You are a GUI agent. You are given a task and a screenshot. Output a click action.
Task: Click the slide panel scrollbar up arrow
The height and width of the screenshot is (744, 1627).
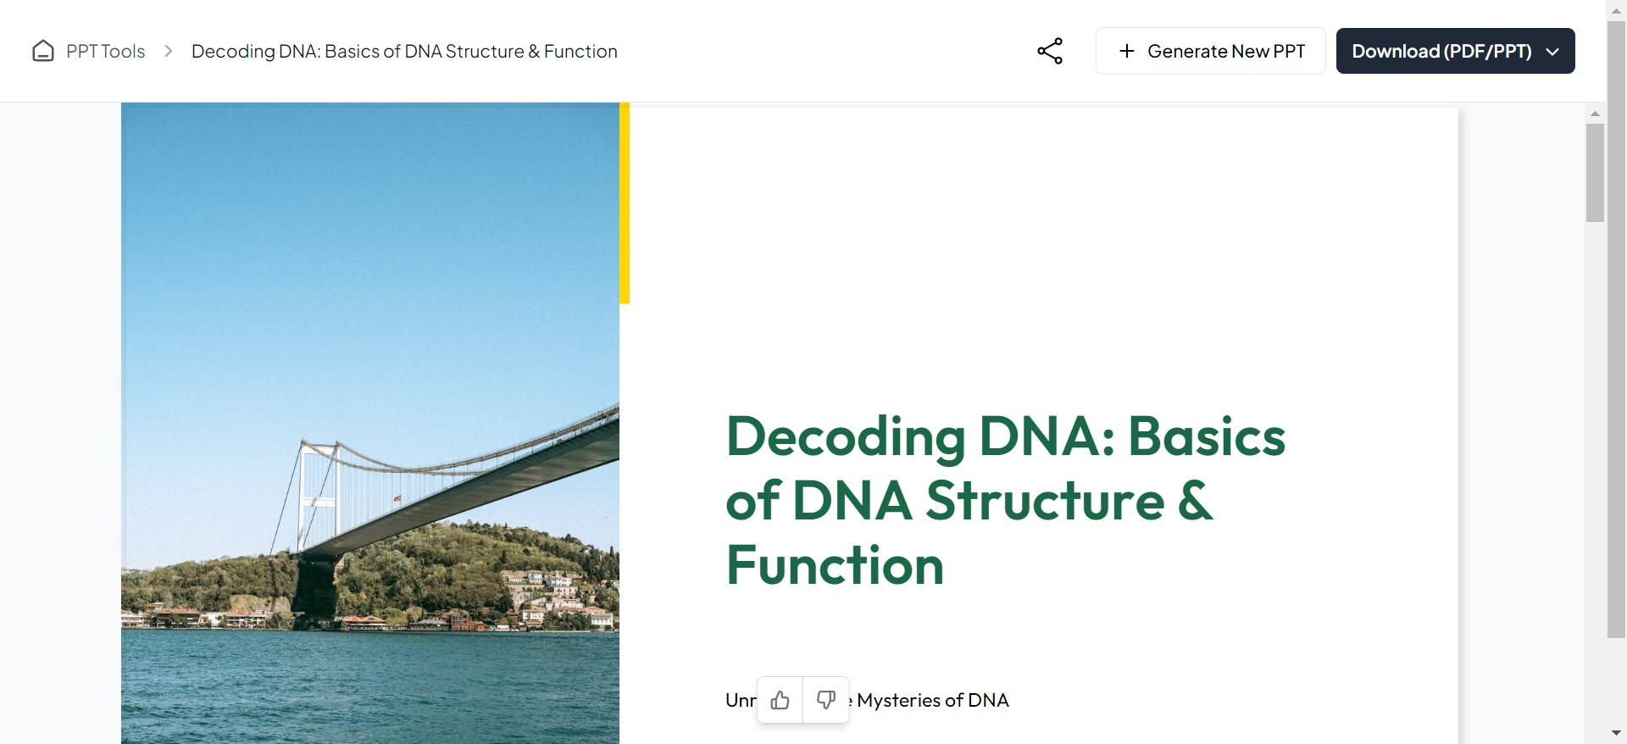[1595, 114]
